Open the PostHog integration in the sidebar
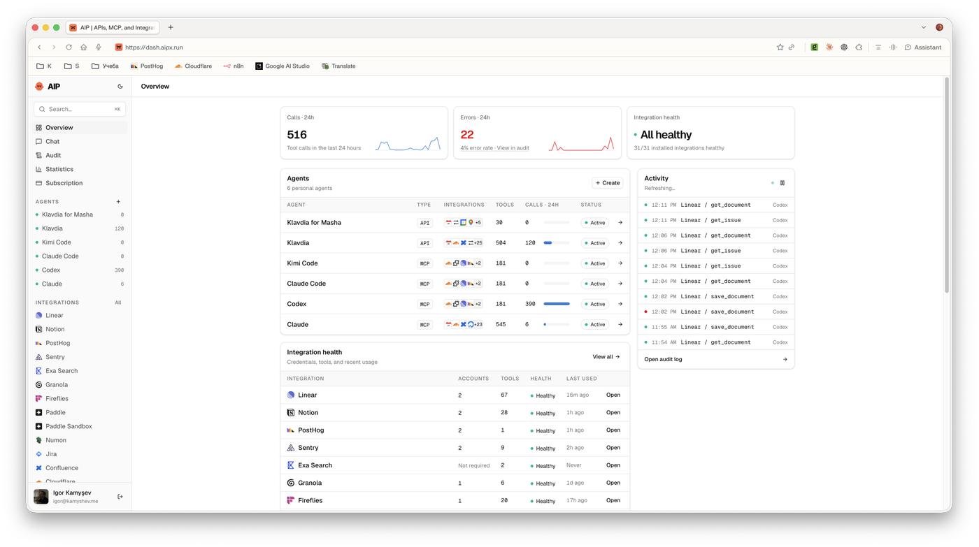Image resolution: width=979 pixels, height=547 pixels. 80,344
